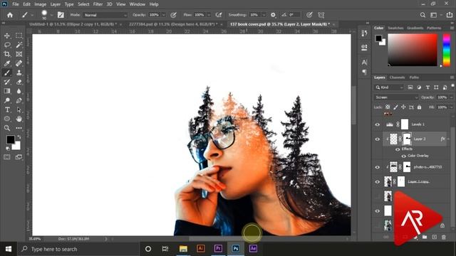Select the Ellipse shape tool
This screenshot has width=456, height=256.
[7, 119]
